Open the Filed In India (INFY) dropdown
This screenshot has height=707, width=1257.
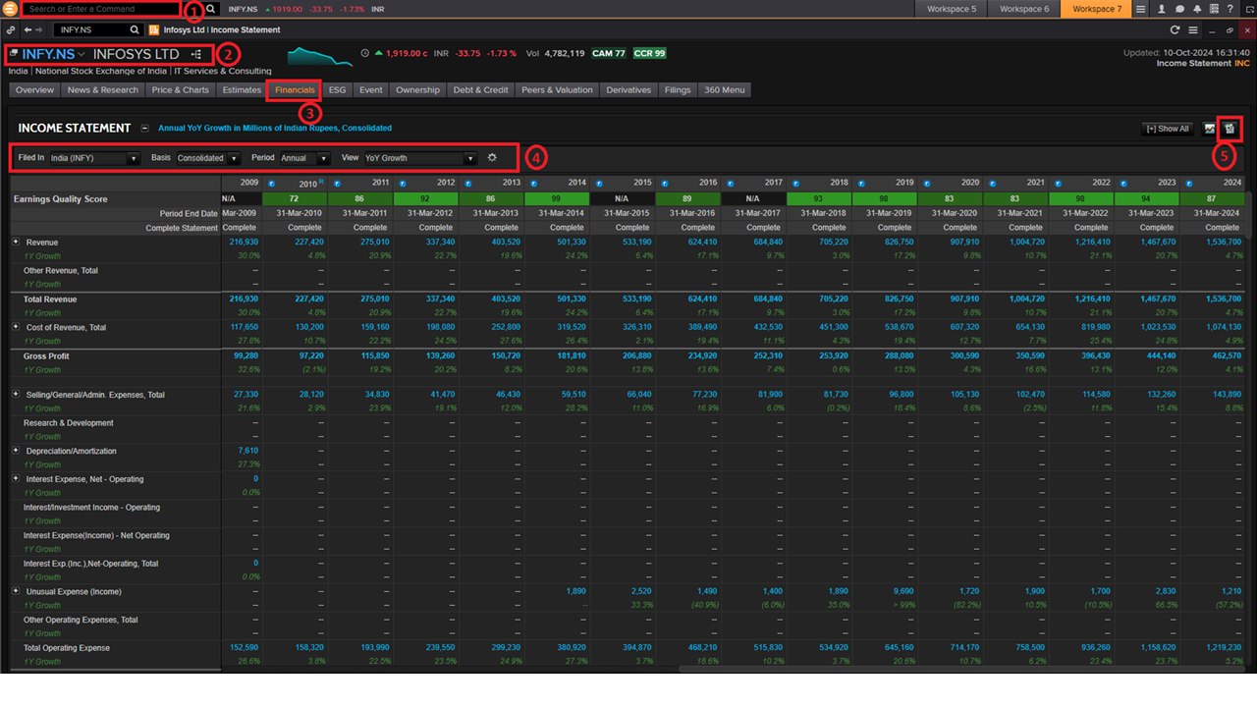(94, 158)
